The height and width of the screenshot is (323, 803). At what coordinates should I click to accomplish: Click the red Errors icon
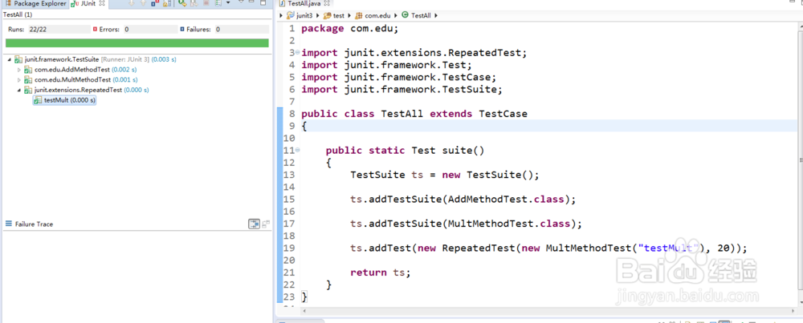(96, 30)
